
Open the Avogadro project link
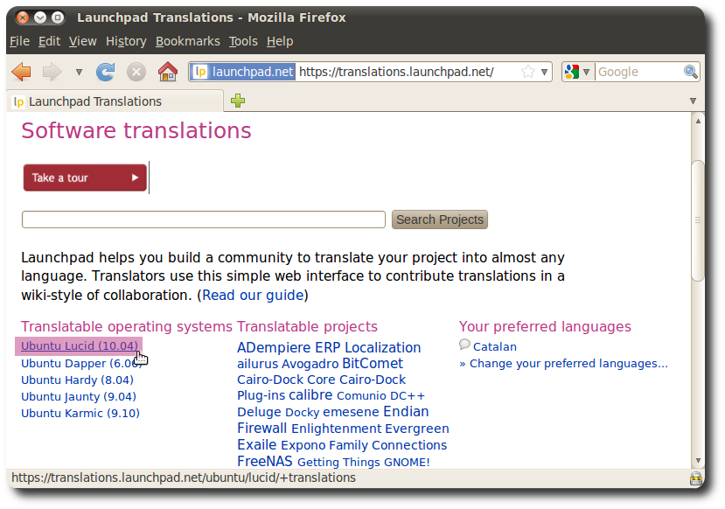[310, 364]
